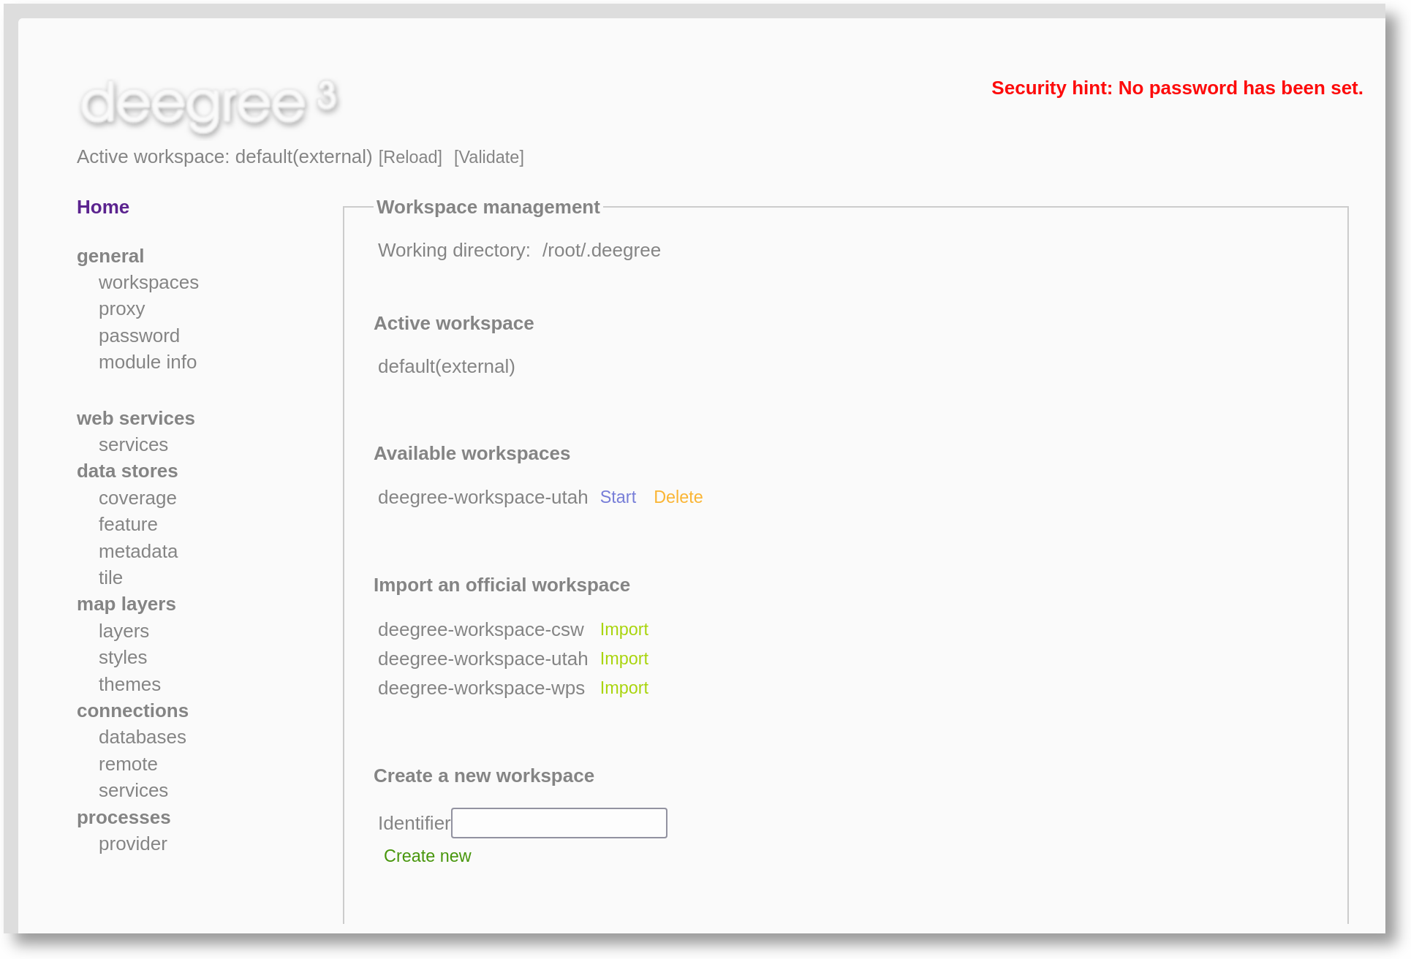Open services under web services
This screenshot has height=959, width=1411.
pos(133,444)
